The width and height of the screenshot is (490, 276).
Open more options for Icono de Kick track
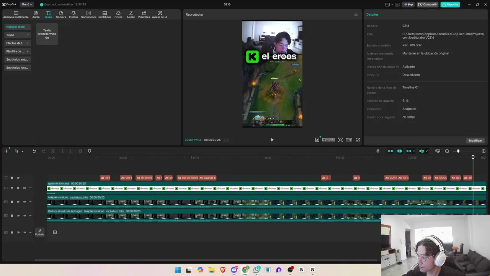(x=30, y=188)
